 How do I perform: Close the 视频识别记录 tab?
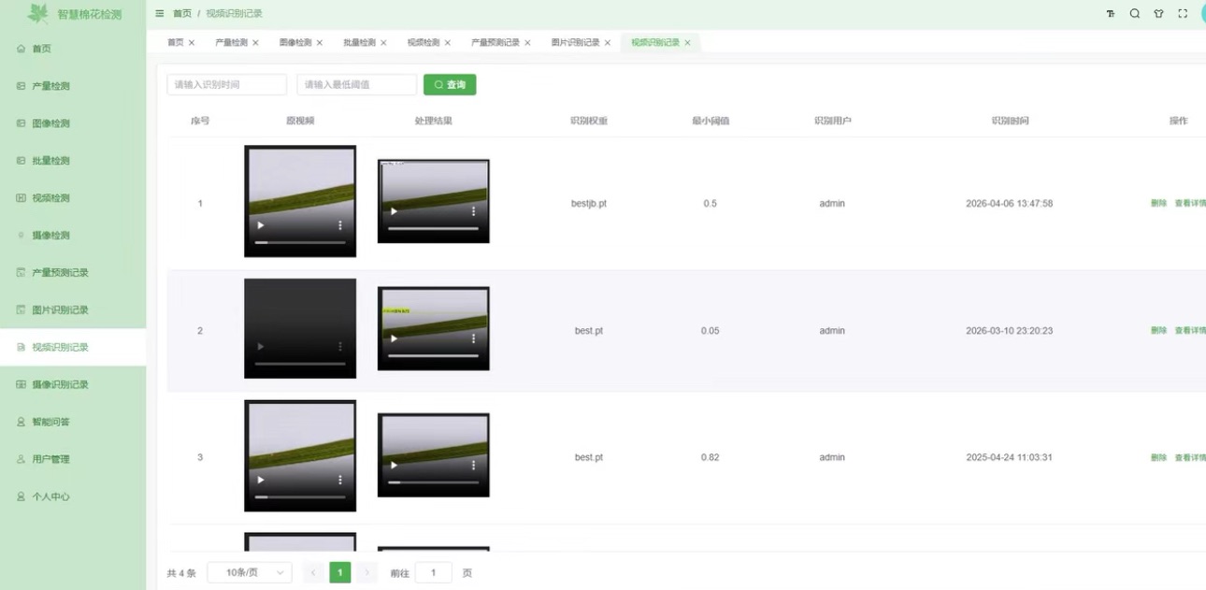click(687, 43)
